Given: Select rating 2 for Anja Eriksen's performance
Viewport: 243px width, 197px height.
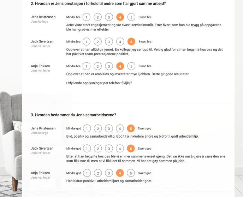Looking at the screenshot, I should [97, 66].
